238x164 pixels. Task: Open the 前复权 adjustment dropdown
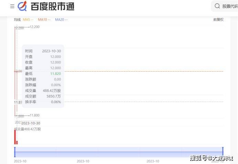[x=218, y=20]
